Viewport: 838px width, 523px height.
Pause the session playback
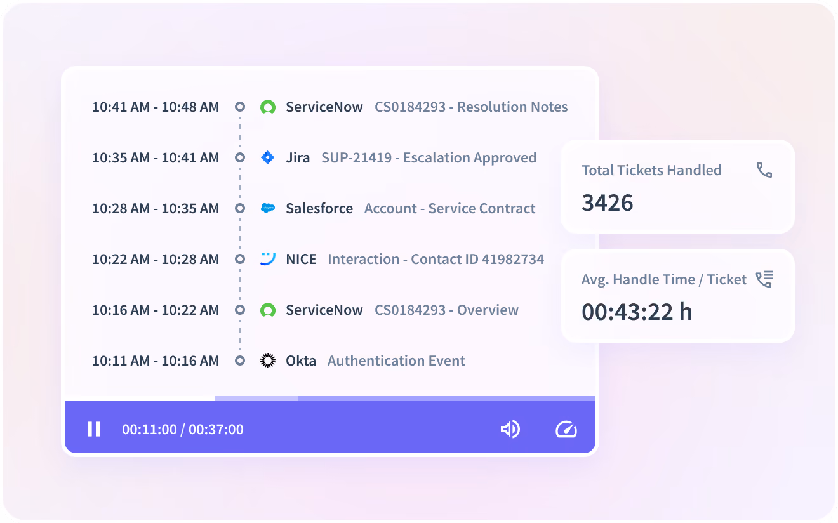click(94, 429)
